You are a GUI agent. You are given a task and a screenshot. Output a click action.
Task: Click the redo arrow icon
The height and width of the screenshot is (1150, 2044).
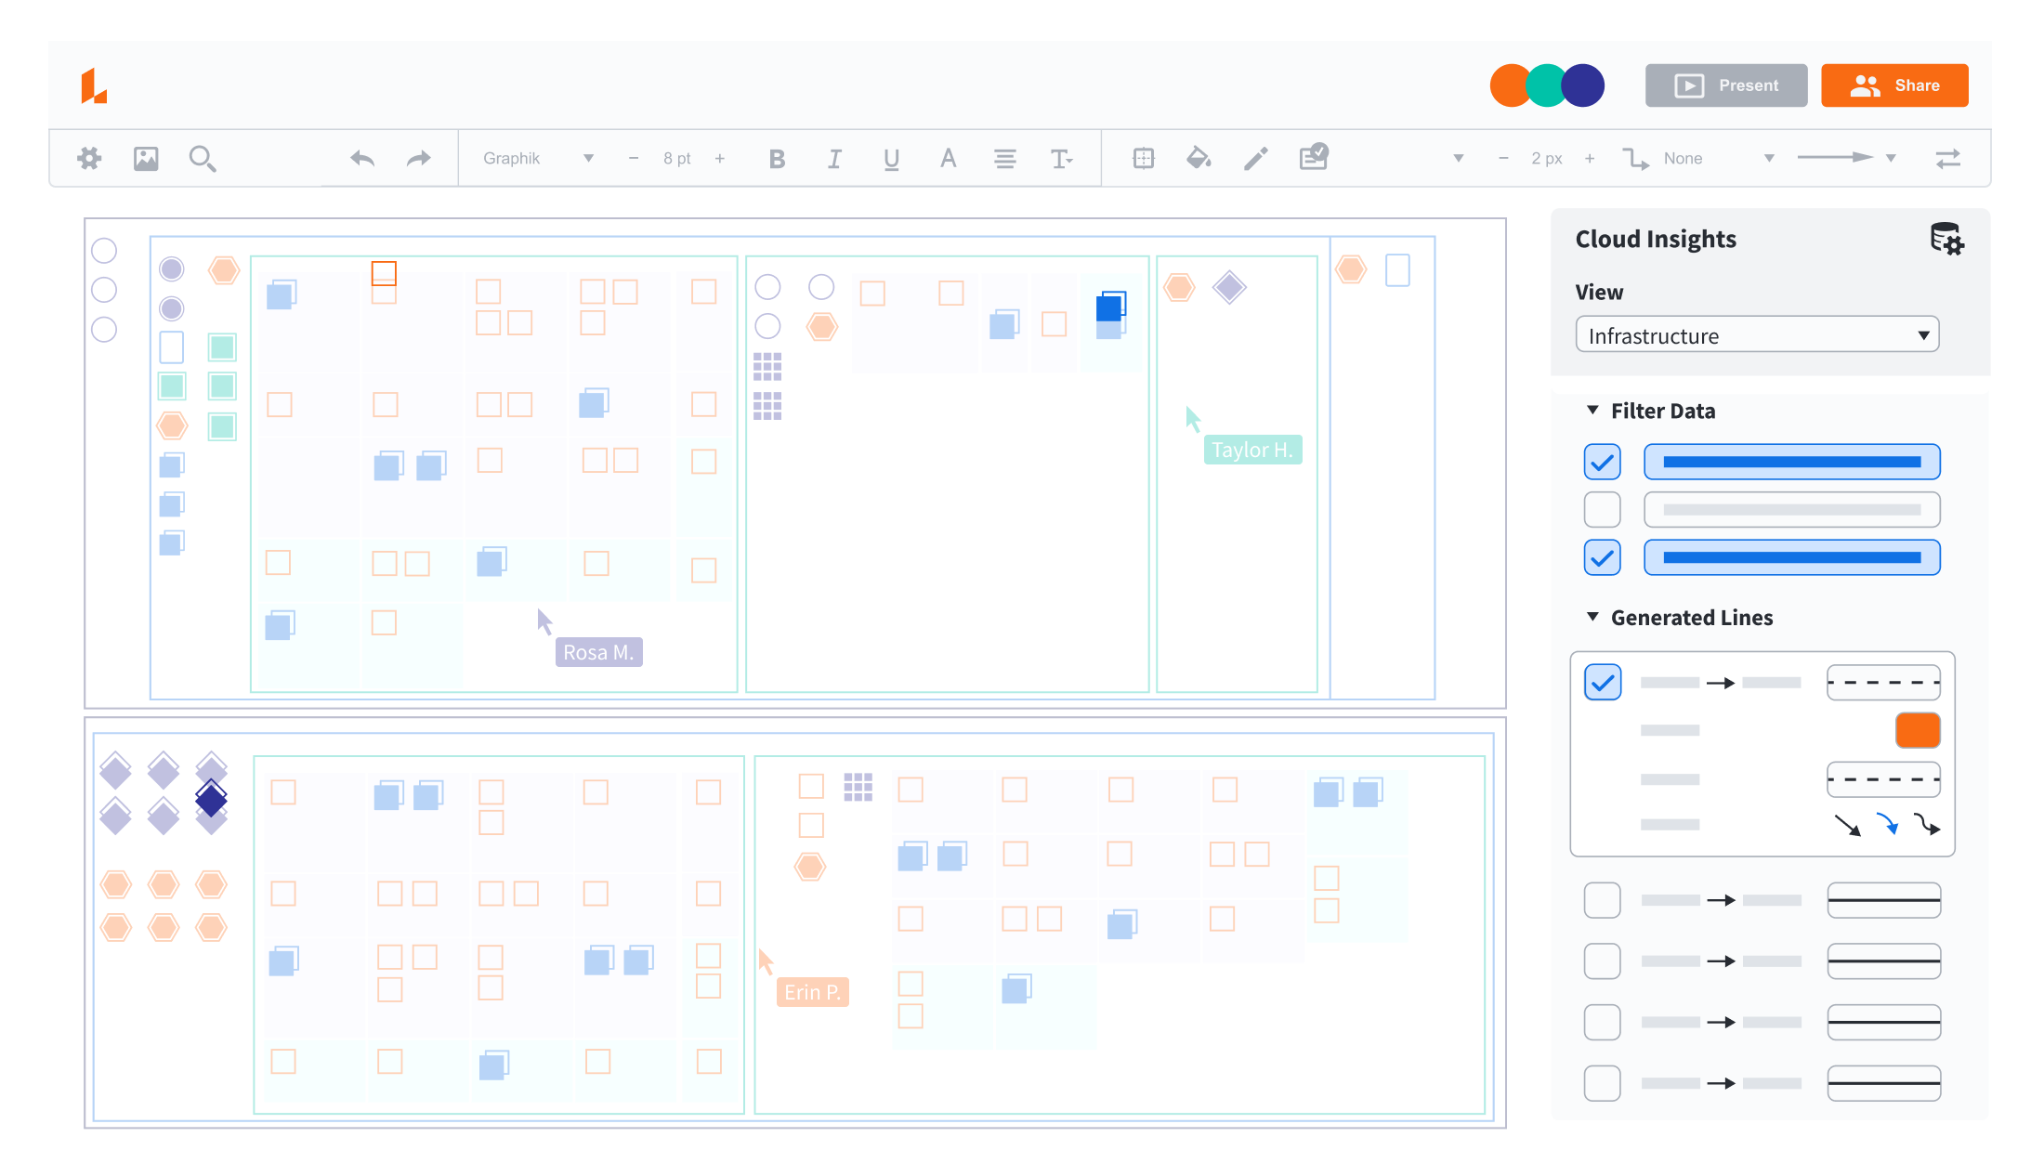[x=419, y=159]
